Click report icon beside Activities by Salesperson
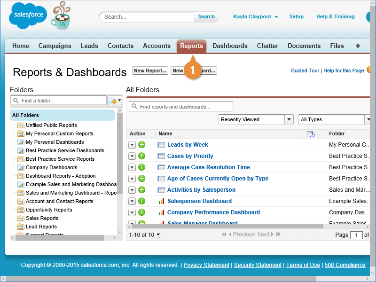Image resolution: width=376 pixels, height=282 pixels. point(161,190)
